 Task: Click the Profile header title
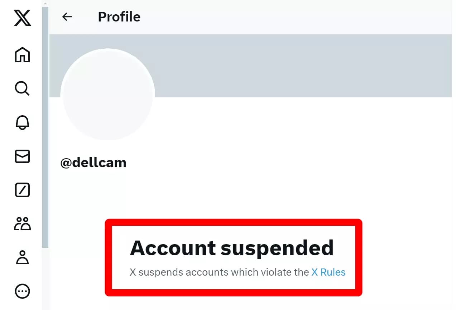[x=119, y=16]
